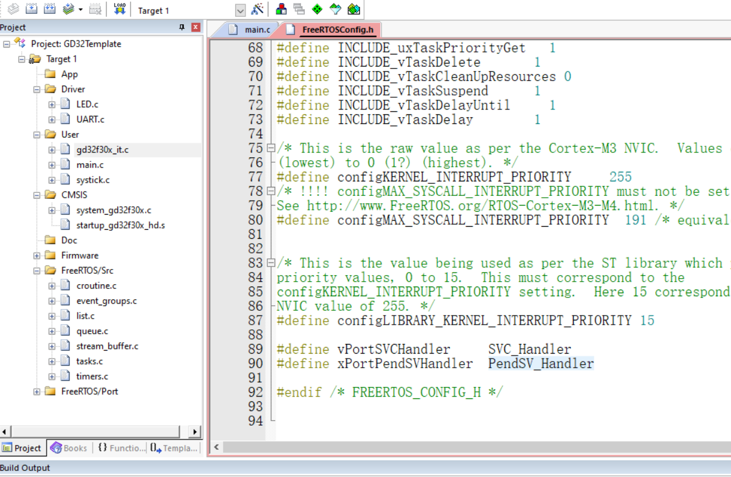This screenshot has width=731, height=477.
Task: Expand the gd32f30x_it.c include list
Action: [x=52, y=149]
